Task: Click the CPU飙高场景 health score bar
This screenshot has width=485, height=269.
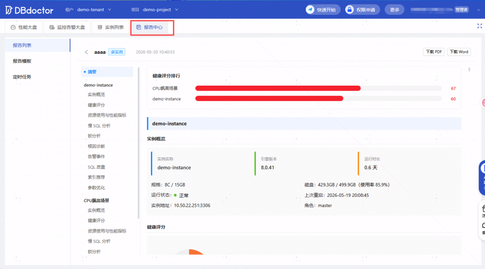Action: coord(318,88)
